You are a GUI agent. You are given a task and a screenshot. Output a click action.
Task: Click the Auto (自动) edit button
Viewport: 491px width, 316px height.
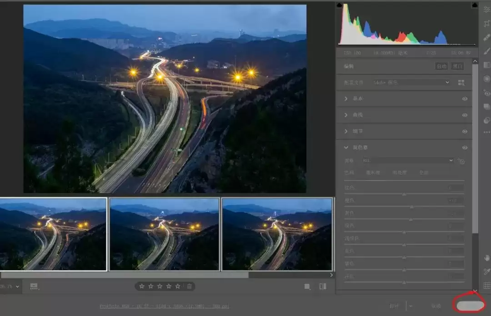click(x=441, y=66)
